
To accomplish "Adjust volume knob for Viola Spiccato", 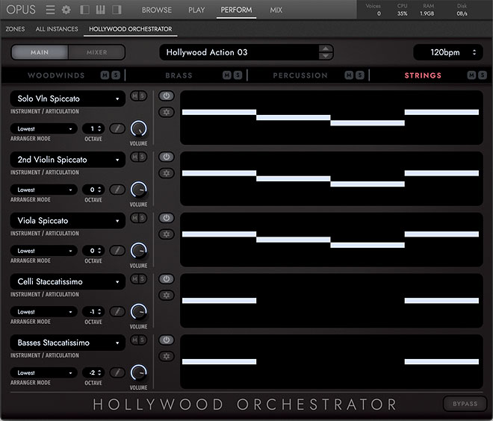I will tap(139, 250).
